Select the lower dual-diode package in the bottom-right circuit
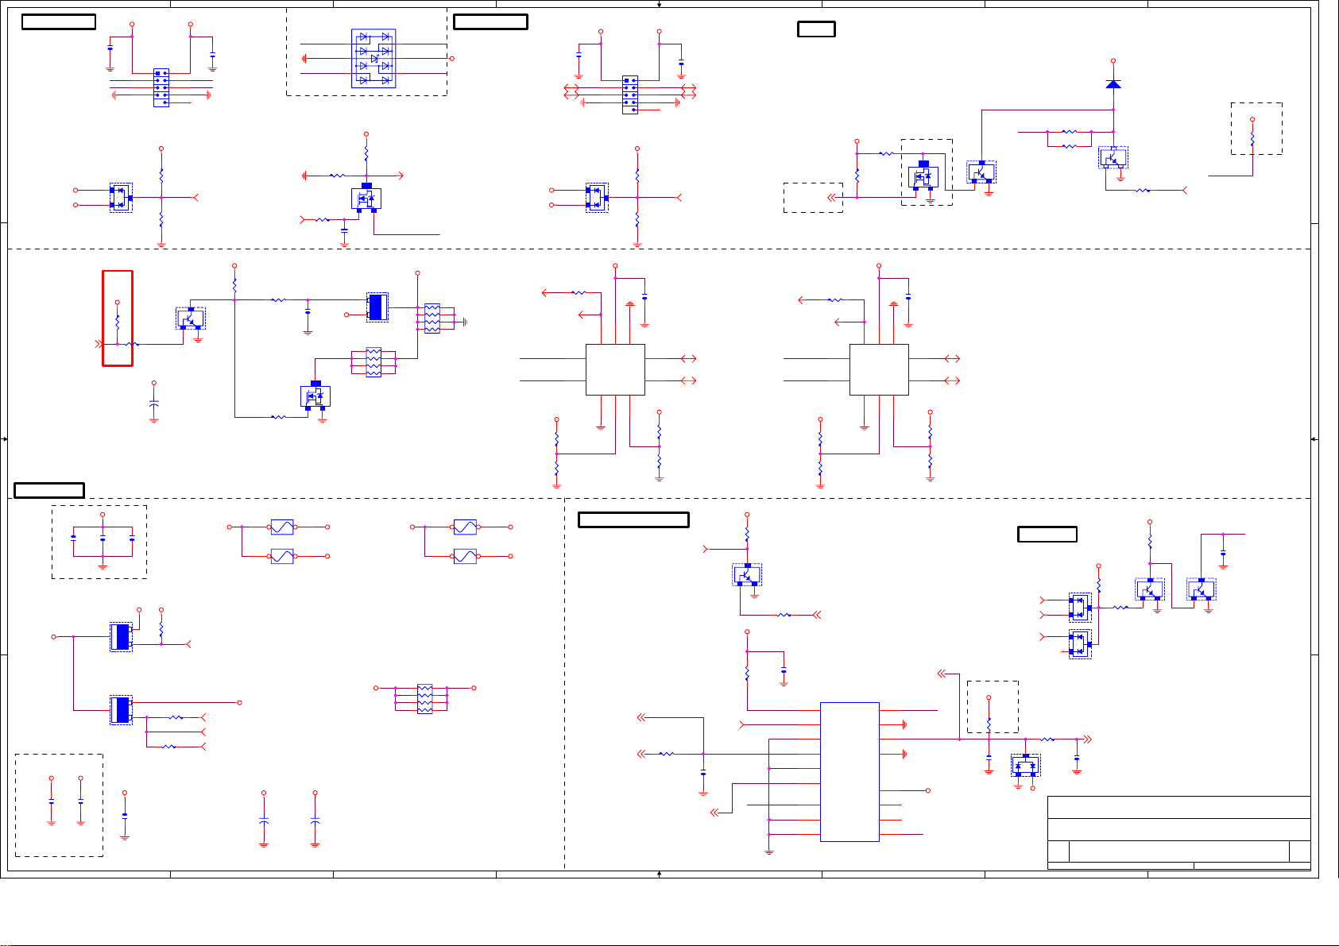The height and width of the screenshot is (946, 1339). point(1080,644)
